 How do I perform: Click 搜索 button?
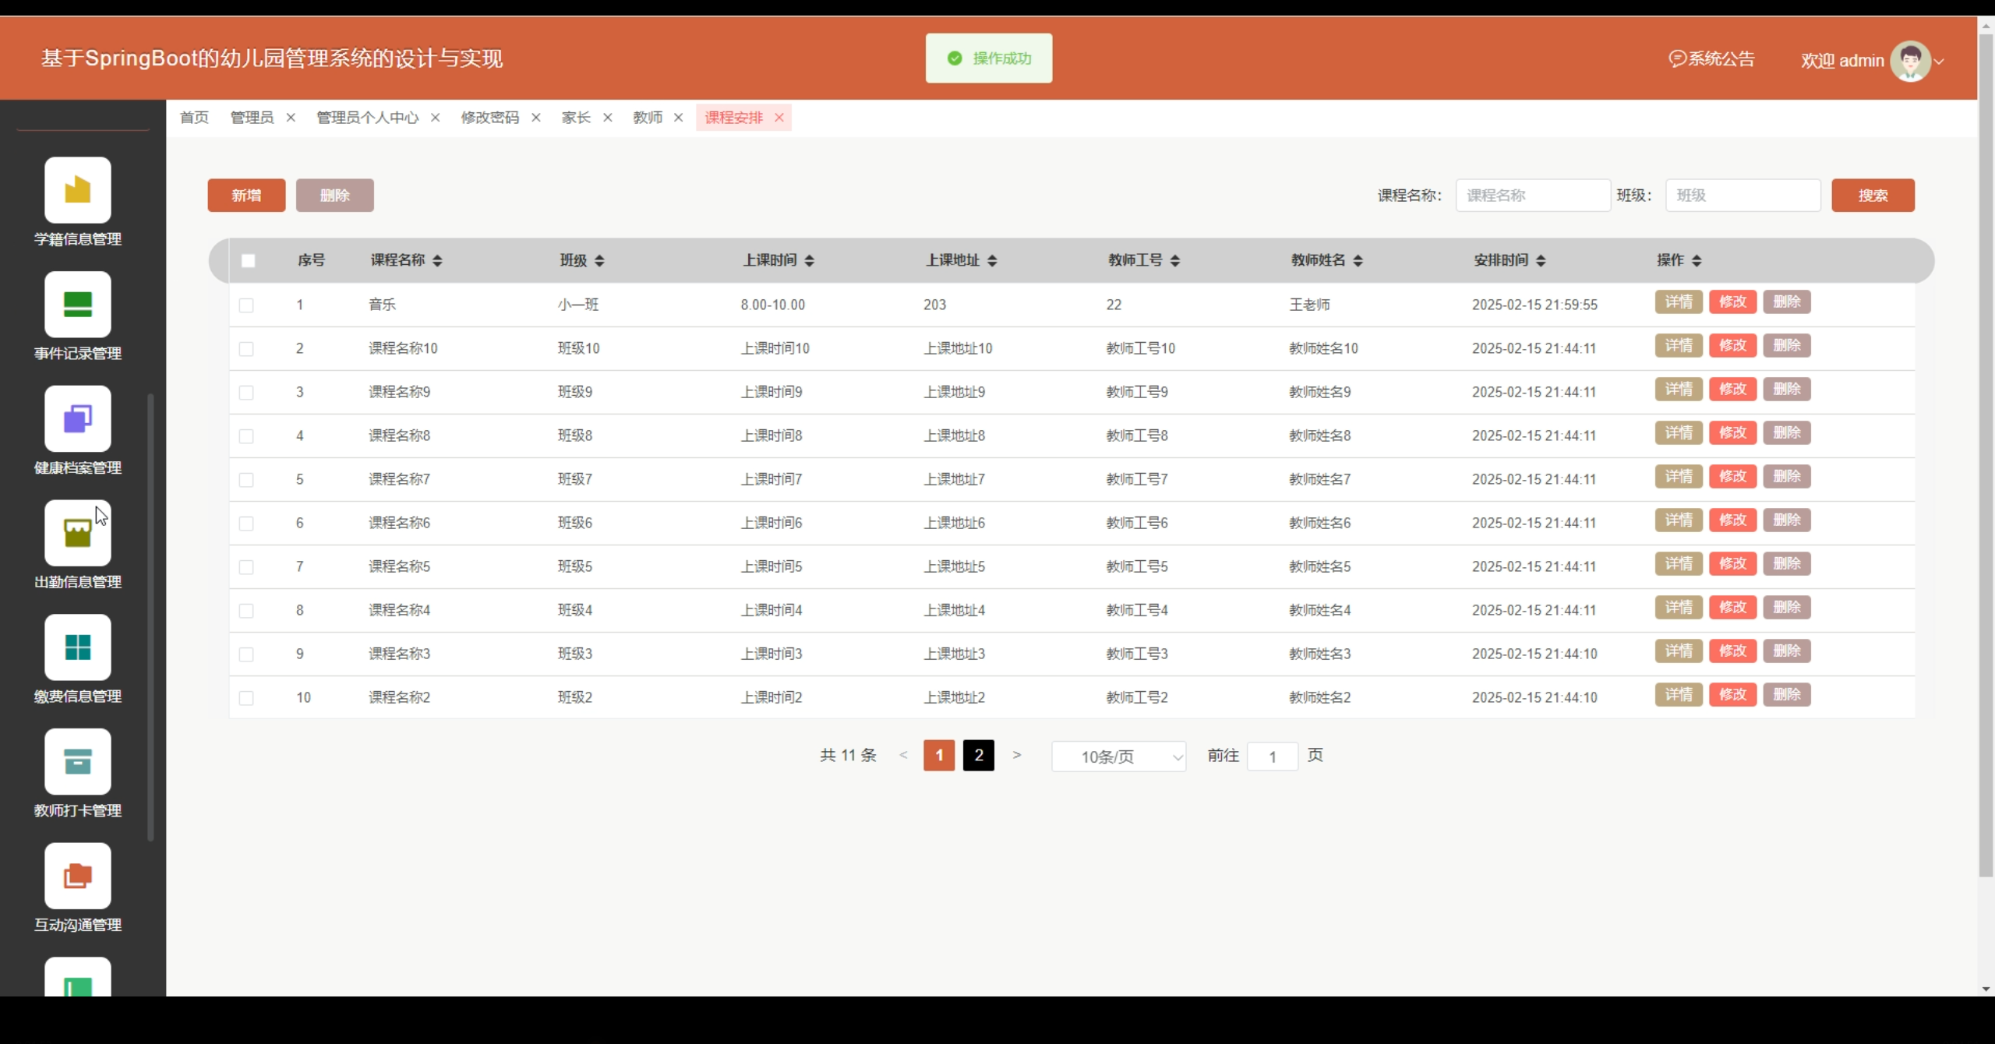(x=1873, y=196)
